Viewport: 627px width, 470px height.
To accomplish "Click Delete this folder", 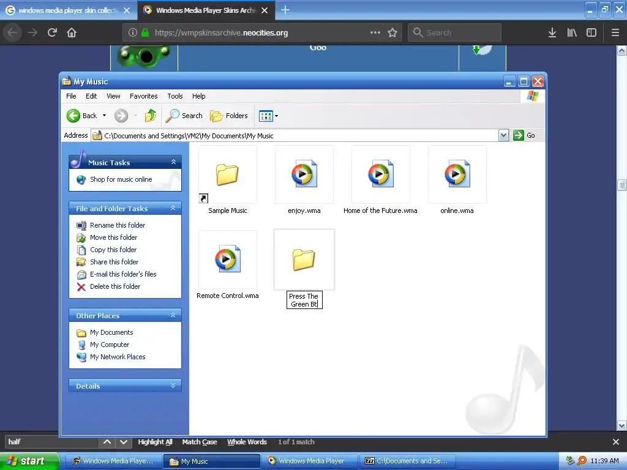I will (x=115, y=286).
